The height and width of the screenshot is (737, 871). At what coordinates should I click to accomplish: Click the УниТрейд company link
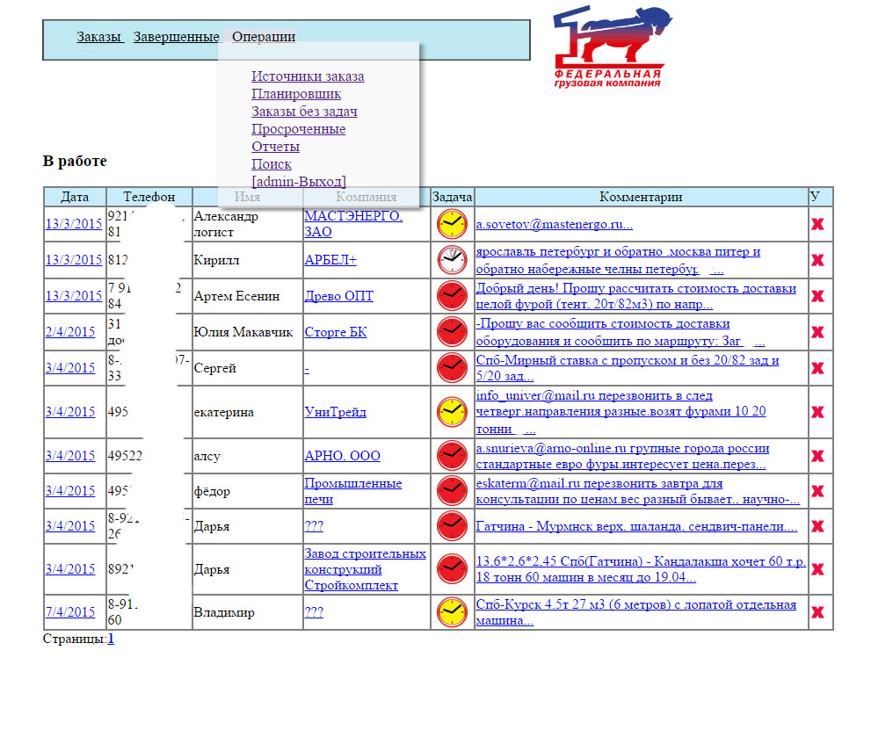[x=335, y=412]
